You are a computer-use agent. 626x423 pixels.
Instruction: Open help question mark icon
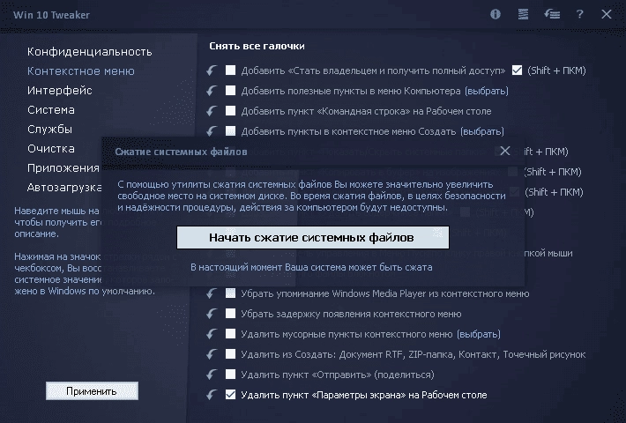[x=579, y=14]
